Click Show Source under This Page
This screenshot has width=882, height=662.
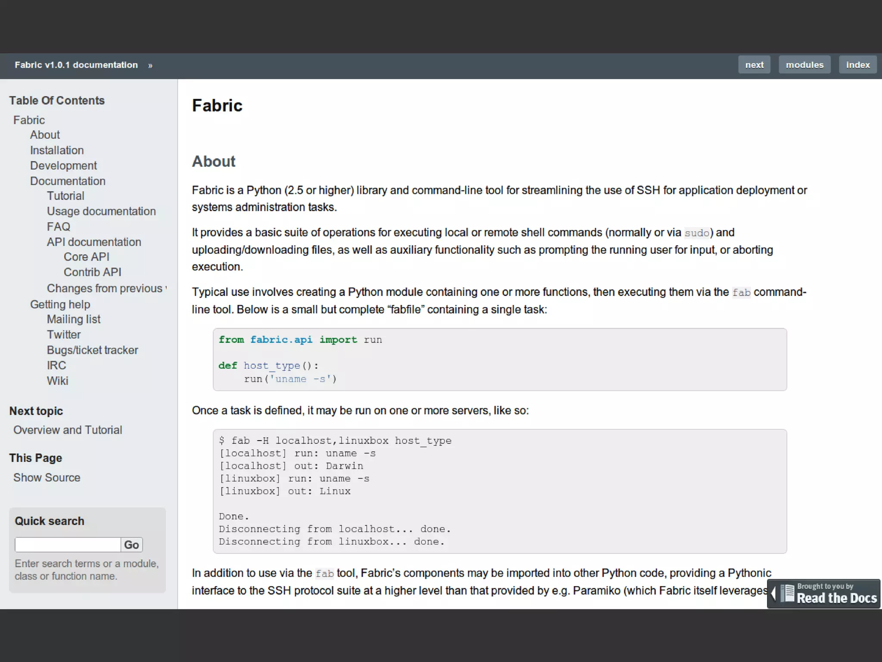[47, 478]
